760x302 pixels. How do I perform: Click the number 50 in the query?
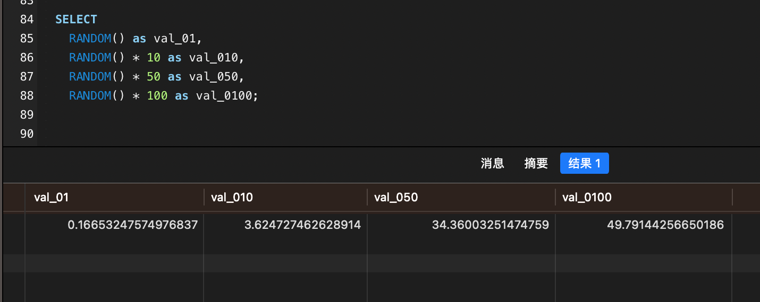154,77
